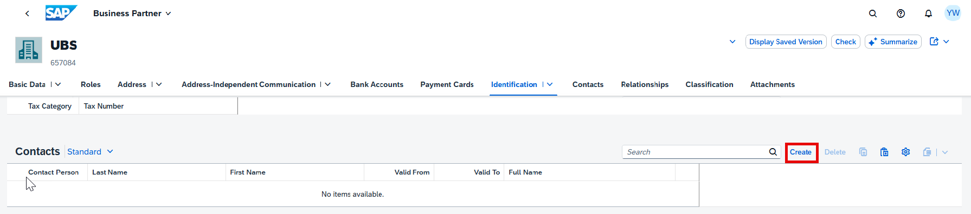Expand the Basic Data section chevron
Image resolution: width=971 pixels, height=214 pixels.
point(58,84)
